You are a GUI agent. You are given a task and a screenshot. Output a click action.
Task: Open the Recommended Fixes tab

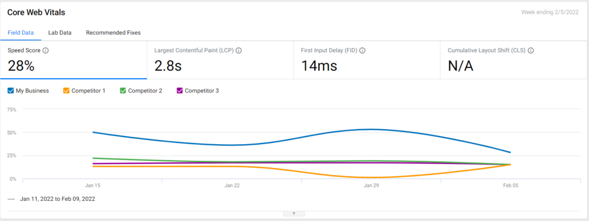click(113, 33)
